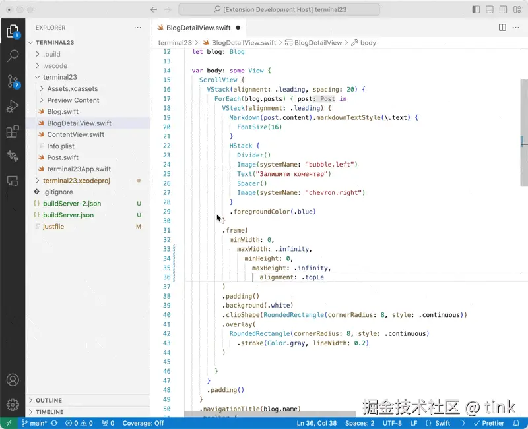Split the editor to the right
This screenshot has height=429, width=528.
tap(502, 28)
